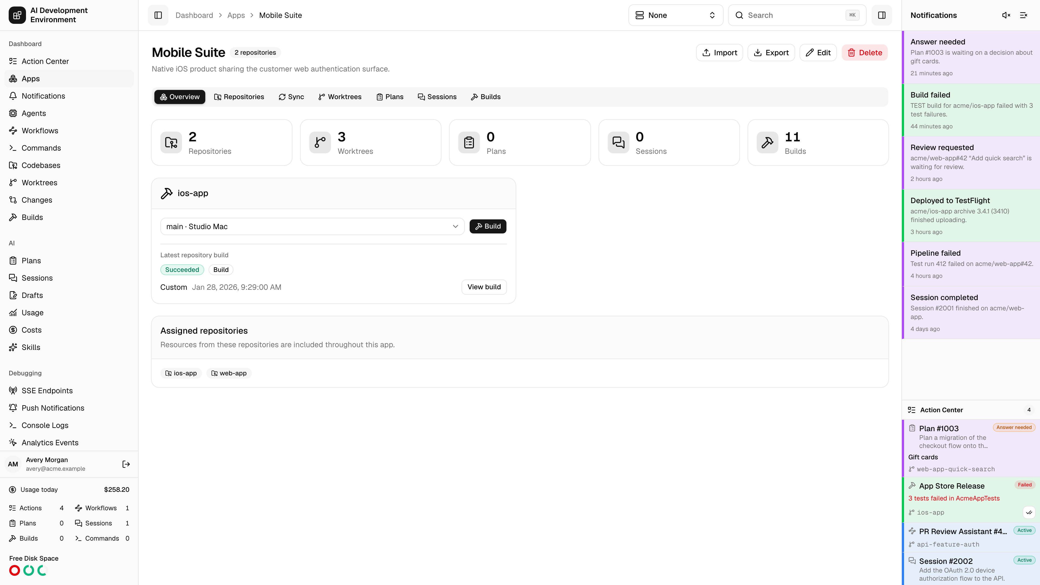Click the Search input field

click(797, 15)
